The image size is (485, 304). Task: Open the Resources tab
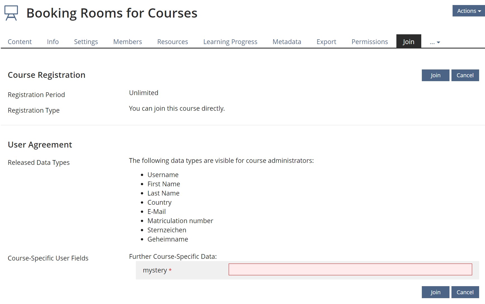(x=172, y=42)
